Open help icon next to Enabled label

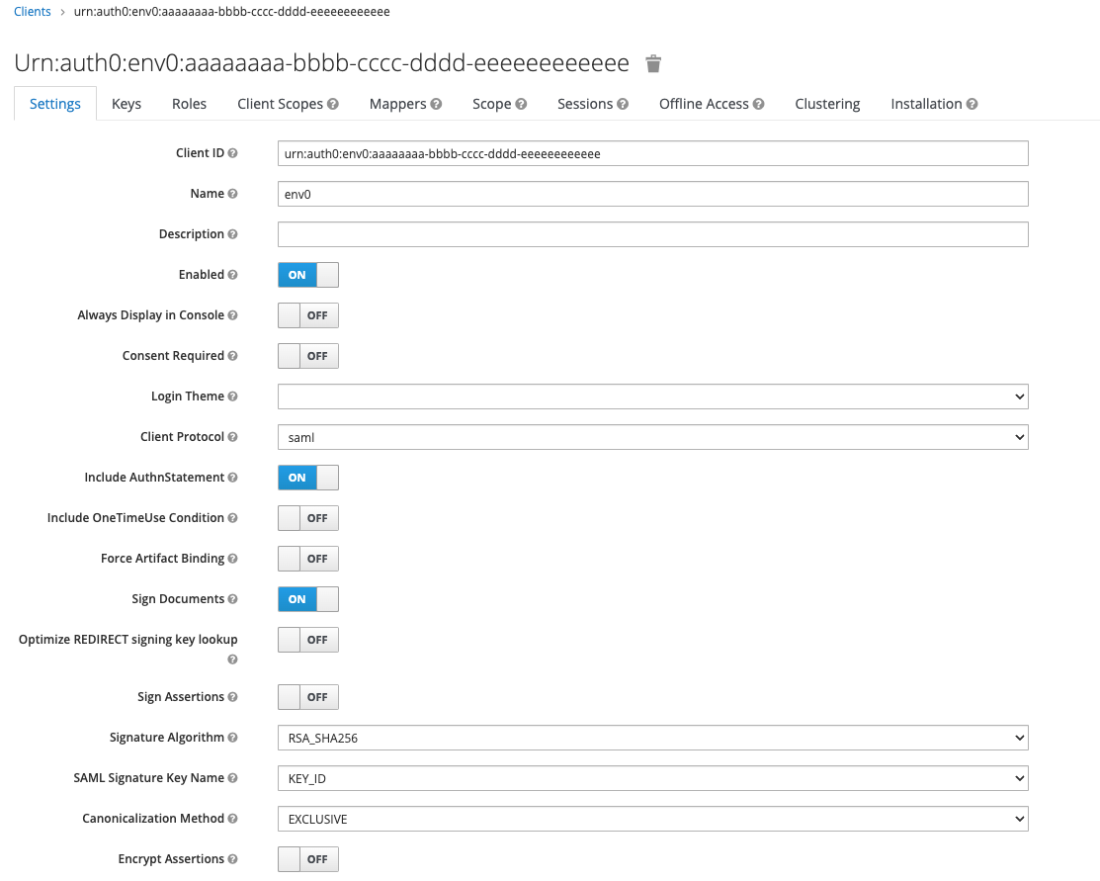tap(232, 275)
